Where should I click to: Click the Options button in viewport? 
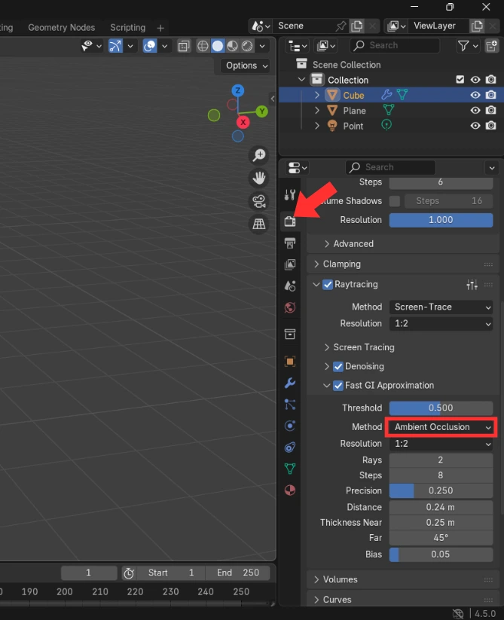coord(246,66)
